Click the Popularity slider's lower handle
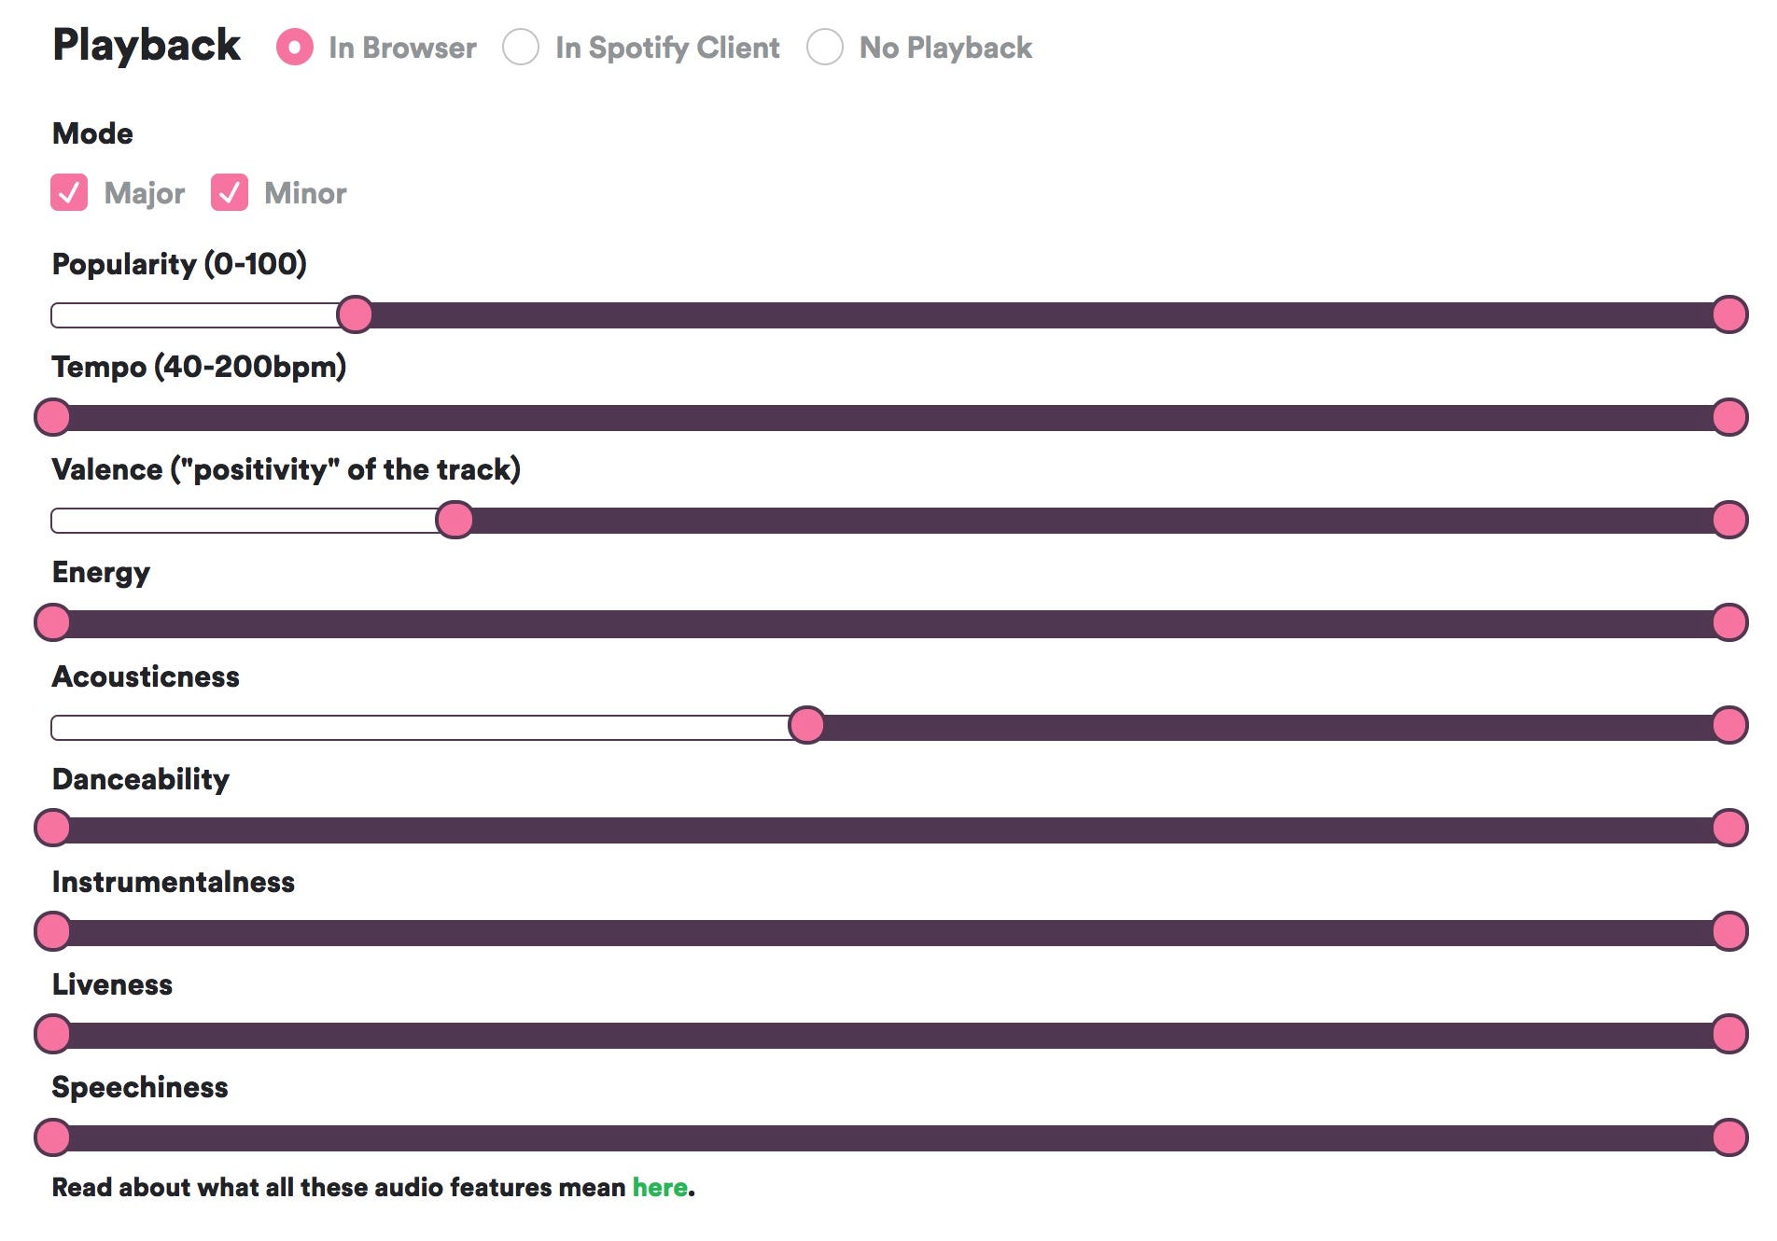The height and width of the screenshot is (1241, 1777). (355, 315)
